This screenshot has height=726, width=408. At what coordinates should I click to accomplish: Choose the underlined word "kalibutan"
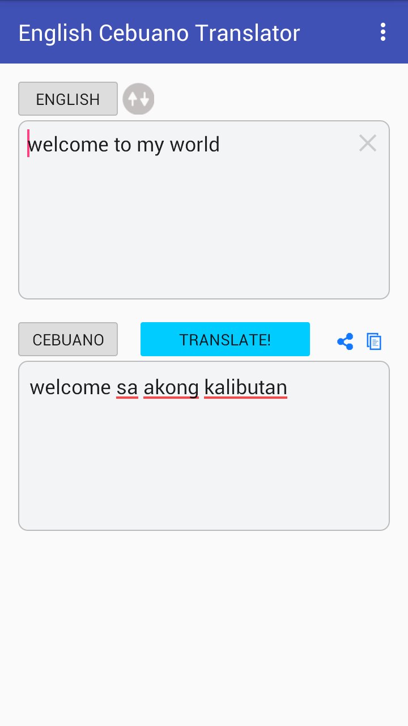coord(245,388)
